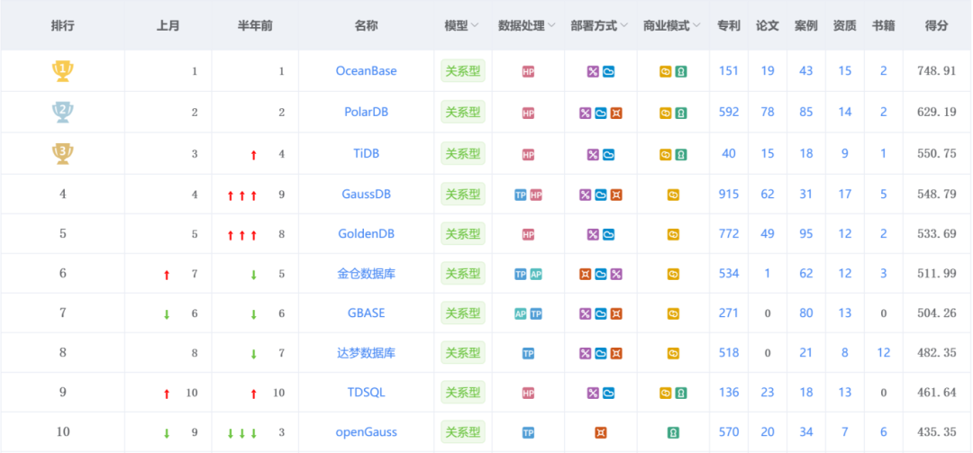Click the orange deployment icon in the openGauss row

[x=600, y=433]
